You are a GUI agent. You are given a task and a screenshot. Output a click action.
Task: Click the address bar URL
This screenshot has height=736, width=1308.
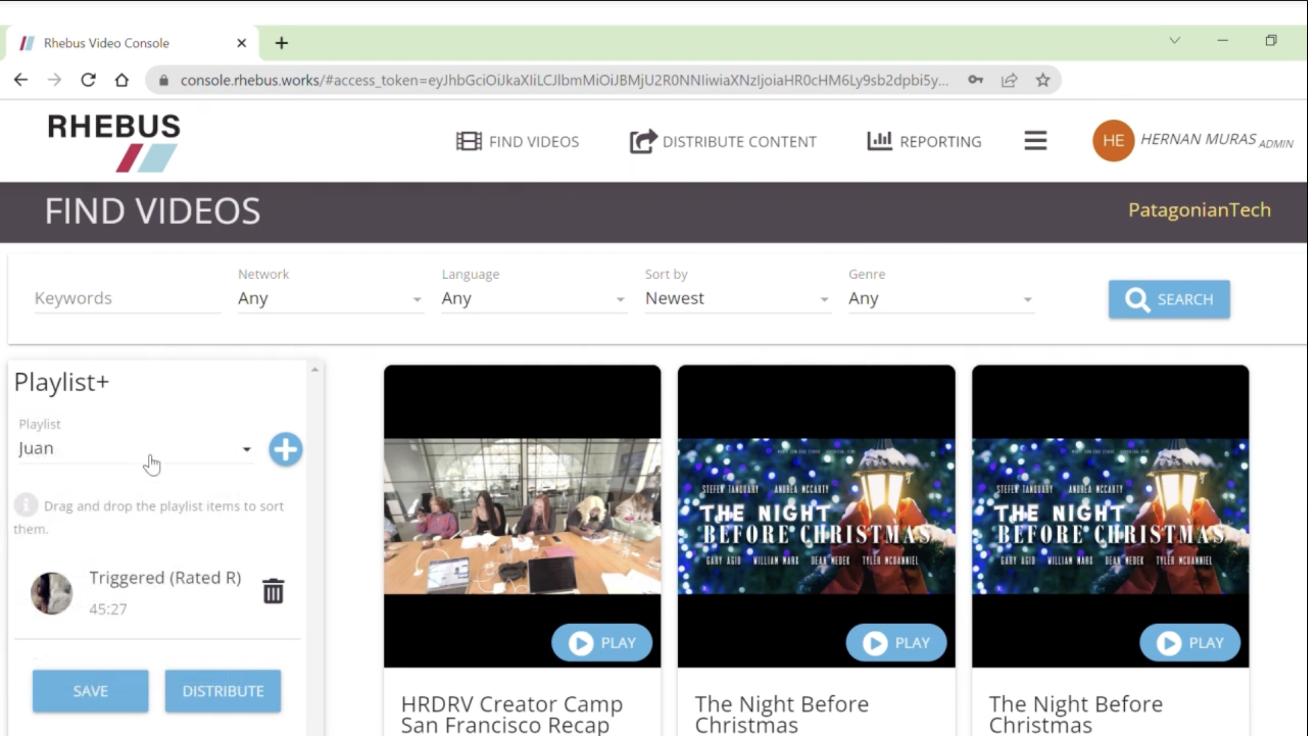(x=564, y=80)
